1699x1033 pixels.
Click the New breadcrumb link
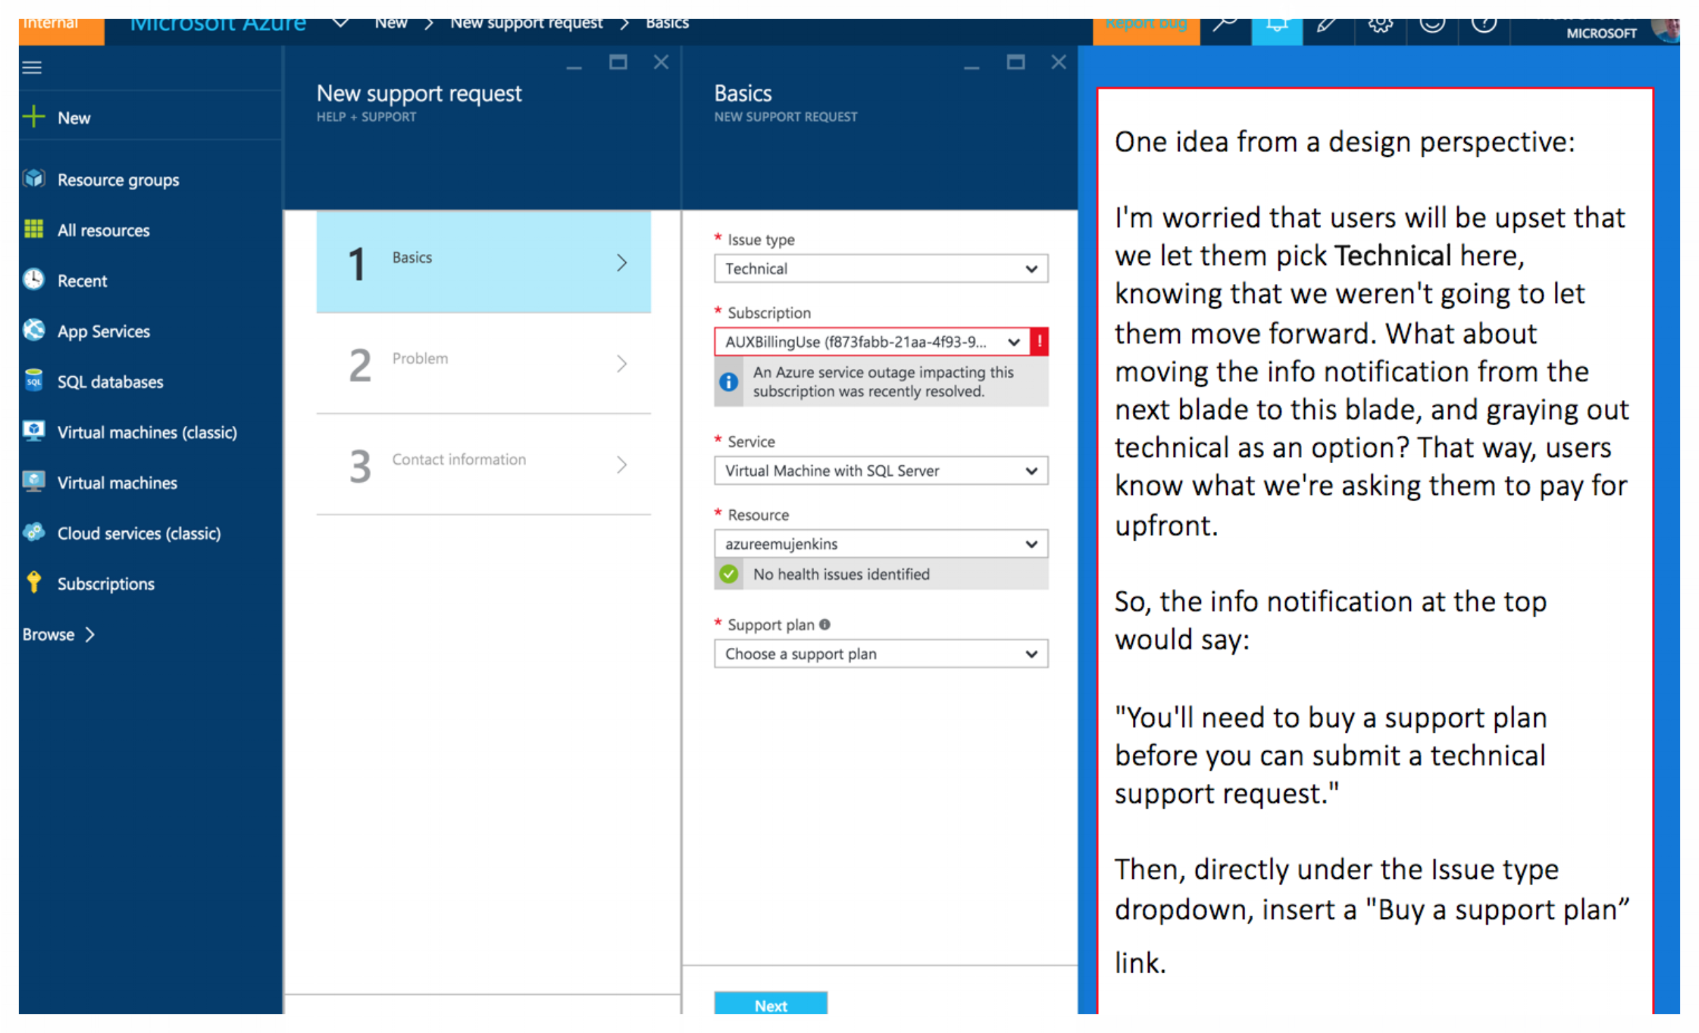point(391,22)
